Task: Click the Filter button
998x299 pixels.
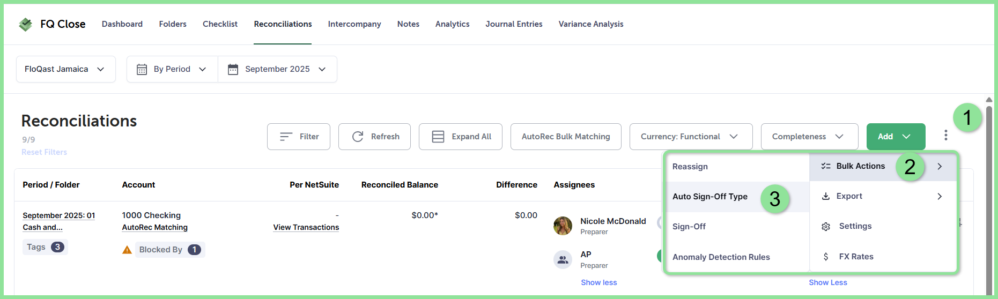Action: tap(299, 137)
